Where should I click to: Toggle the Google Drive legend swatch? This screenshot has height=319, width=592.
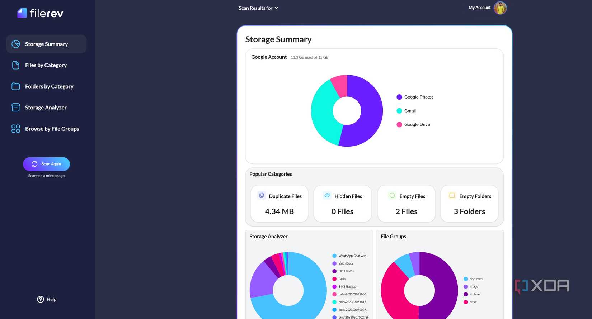tap(399, 125)
